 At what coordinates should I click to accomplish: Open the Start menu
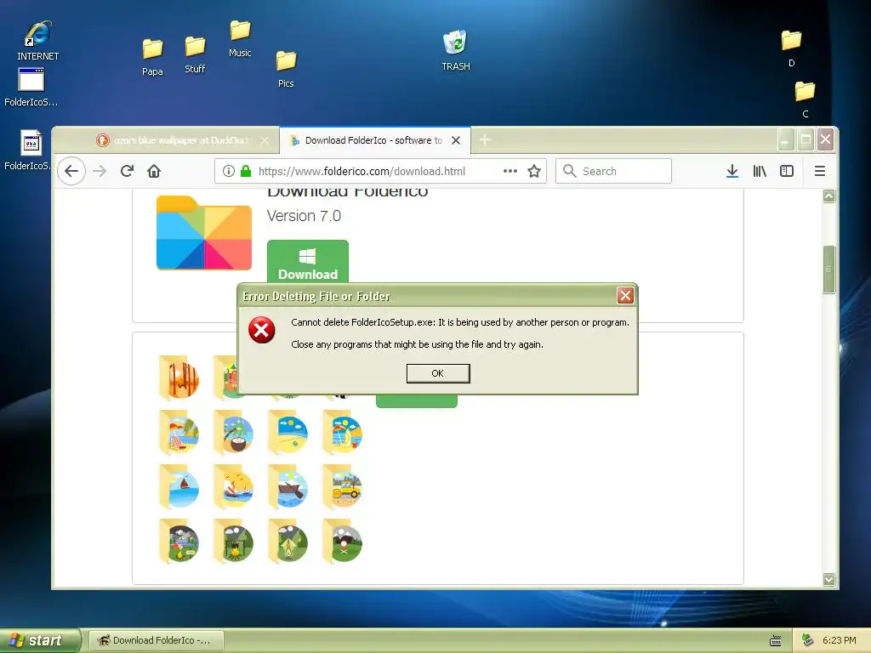point(40,640)
